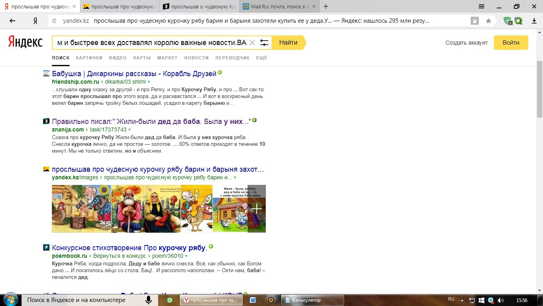Switch to the ПЕРЕВОДЧИК search tab
The width and height of the screenshot is (543, 306).
[232, 58]
